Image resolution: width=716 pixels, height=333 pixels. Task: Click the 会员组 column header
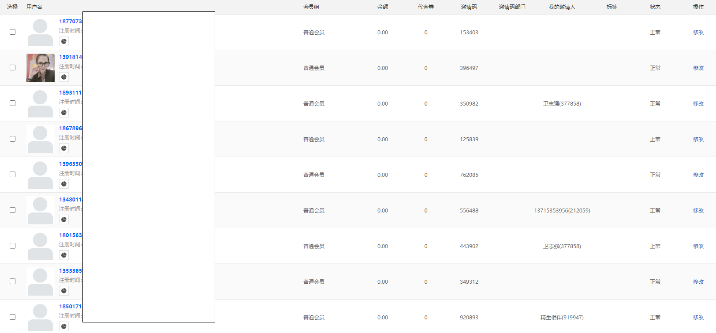[x=311, y=7]
